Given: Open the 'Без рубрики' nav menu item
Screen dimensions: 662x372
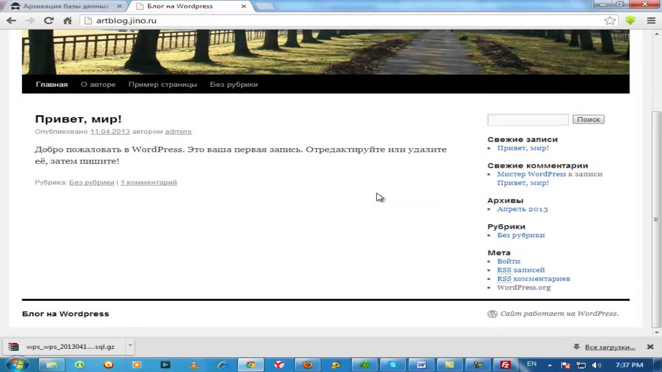Looking at the screenshot, I should coord(234,84).
